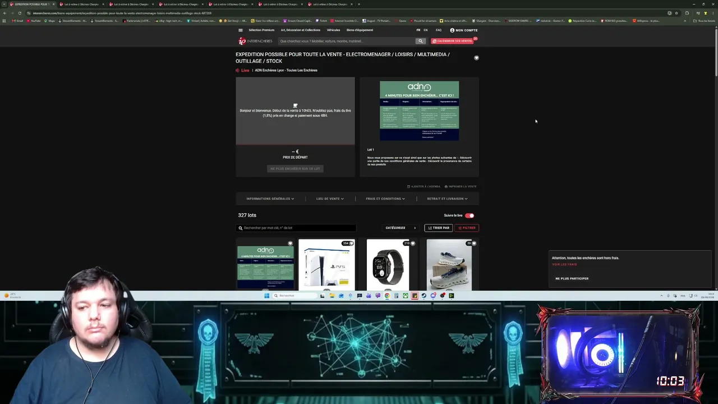Click the red Live indicator icon
This screenshot has width=718, height=404.
(238, 71)
